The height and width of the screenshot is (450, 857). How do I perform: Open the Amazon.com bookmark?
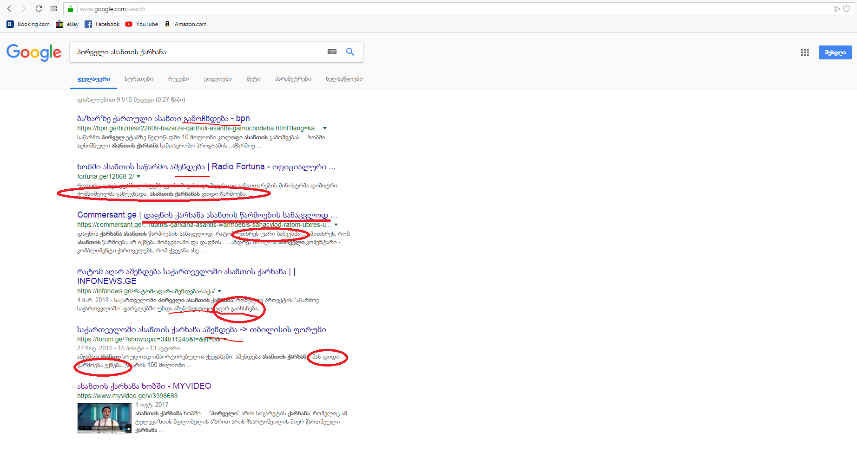(x=185, y=24)
